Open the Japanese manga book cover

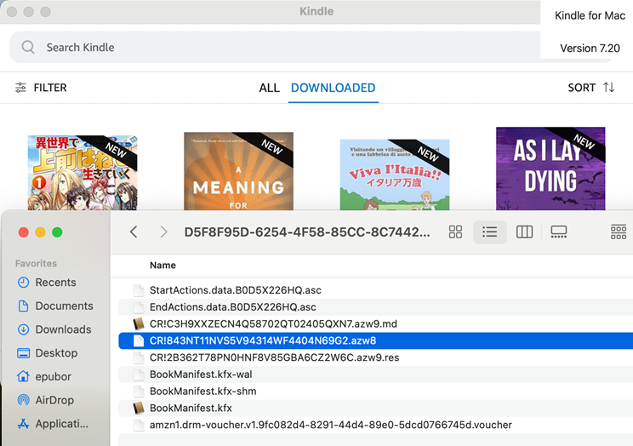(x=83, y=173)
